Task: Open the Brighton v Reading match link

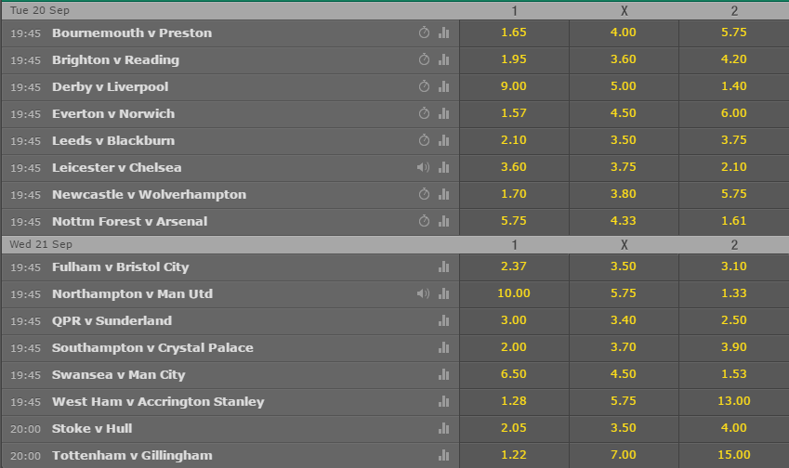Action: tap(116, 59)
